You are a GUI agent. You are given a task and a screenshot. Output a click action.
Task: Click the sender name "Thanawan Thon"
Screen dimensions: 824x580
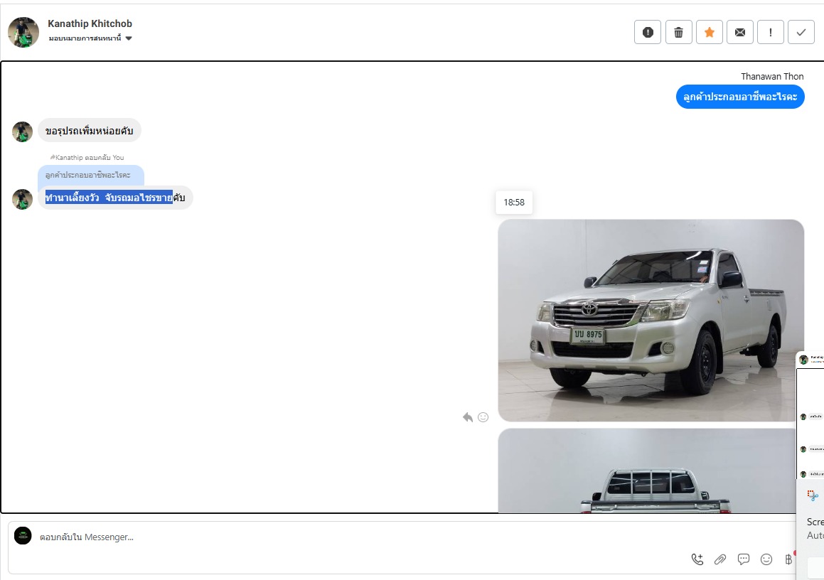point(772,76)
